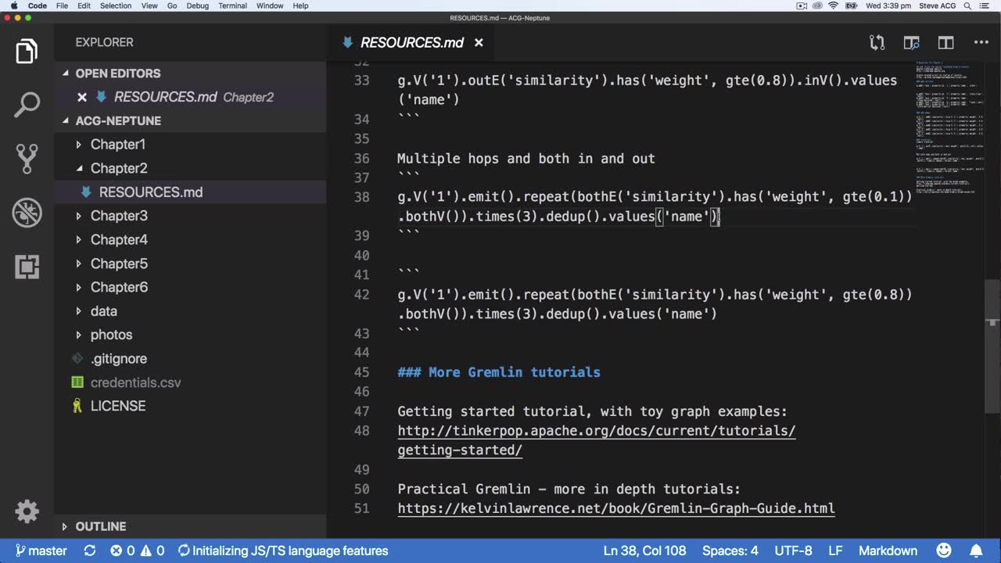Open the kelvinlawrence.net Gremlin guide link
1001x563 pixels.
[x=615, y=509]
